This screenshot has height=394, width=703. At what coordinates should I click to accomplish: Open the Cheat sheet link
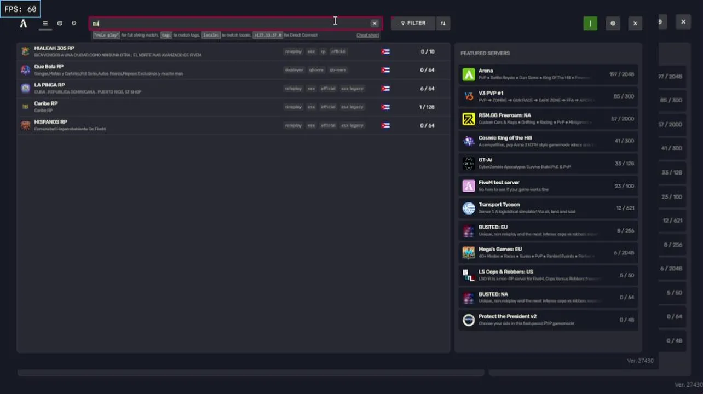[367, 36]
